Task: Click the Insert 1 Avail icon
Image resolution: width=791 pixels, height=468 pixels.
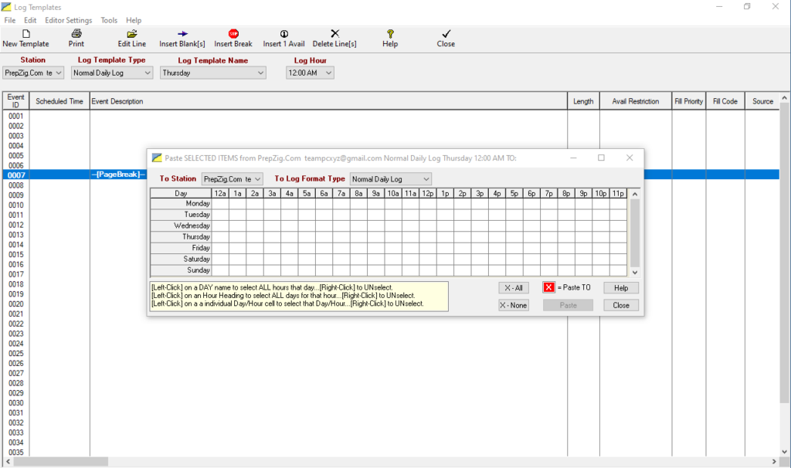Action: click(x=284, y=34)
